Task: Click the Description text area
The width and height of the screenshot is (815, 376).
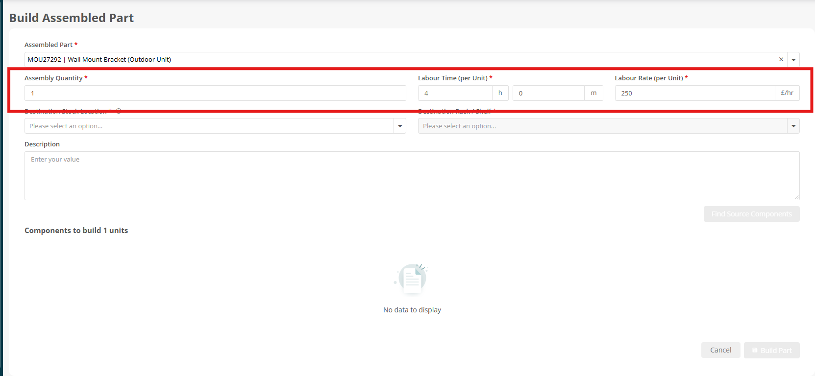Action: click(x=412, y=176)
